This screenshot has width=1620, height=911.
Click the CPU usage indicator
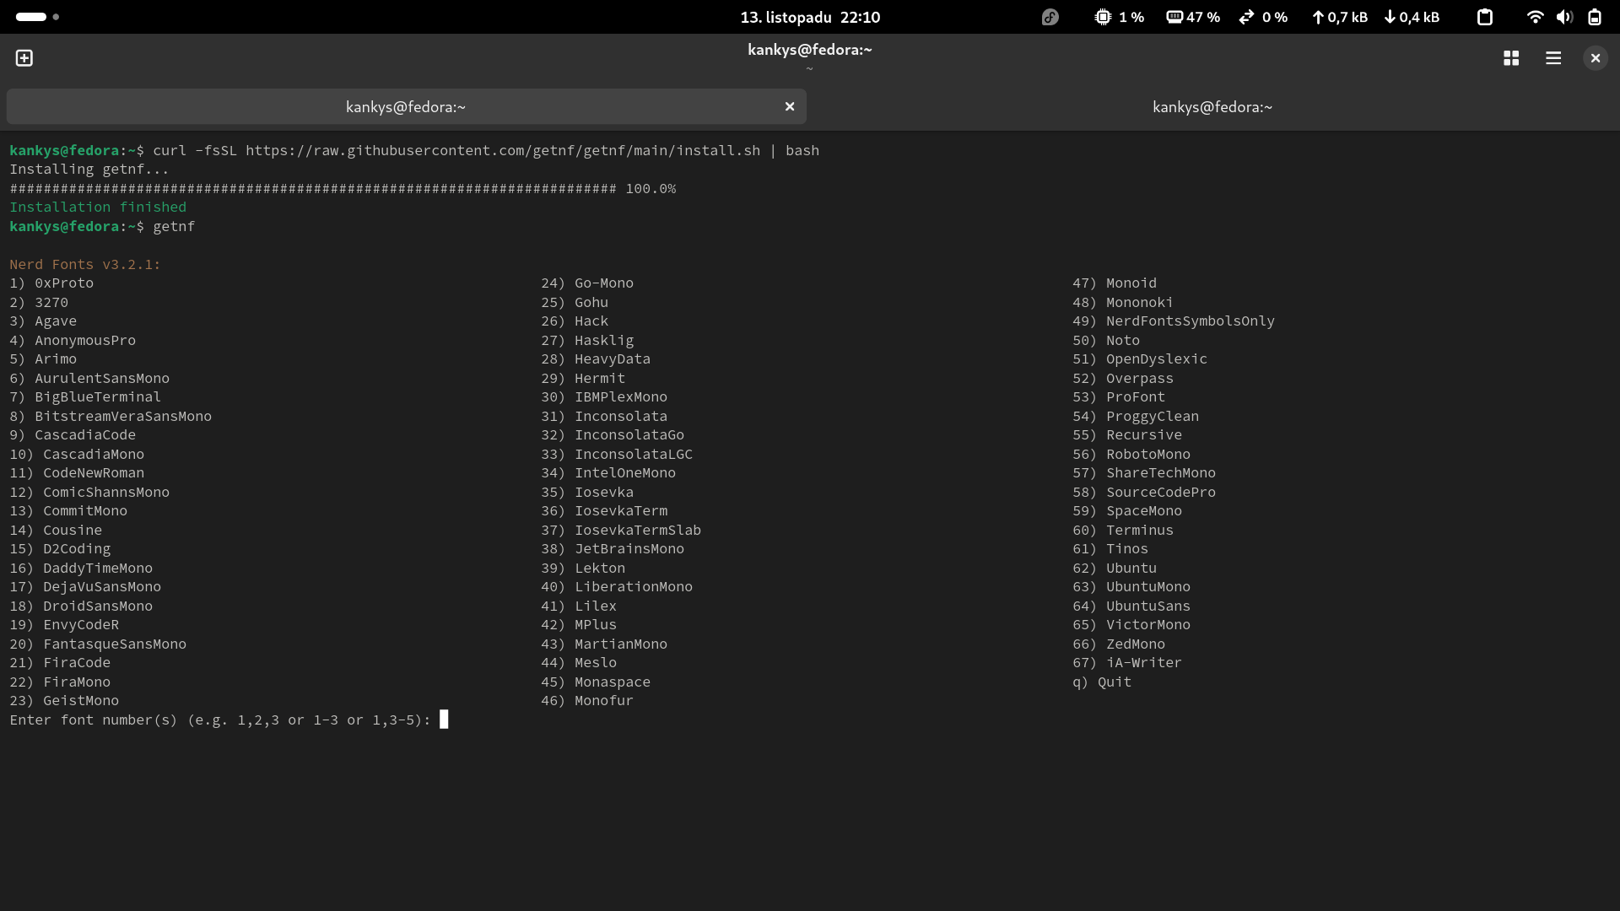click(x=1119, y=17)
